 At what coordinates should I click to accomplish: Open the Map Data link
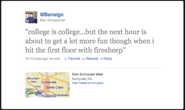[44, 95]
